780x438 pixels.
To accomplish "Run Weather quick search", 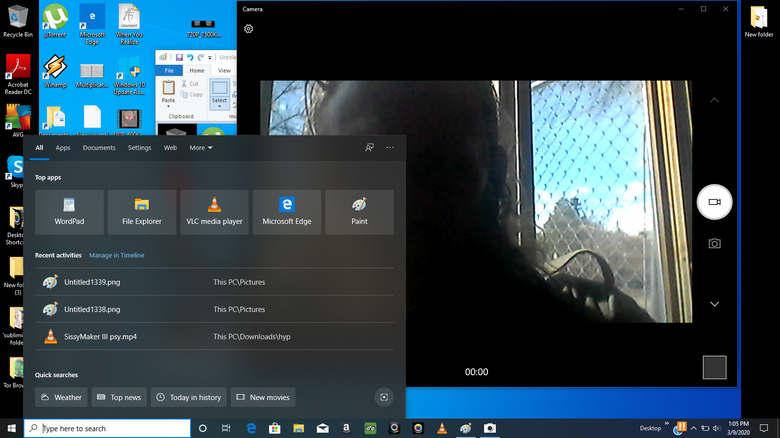I will pos(61,398).
